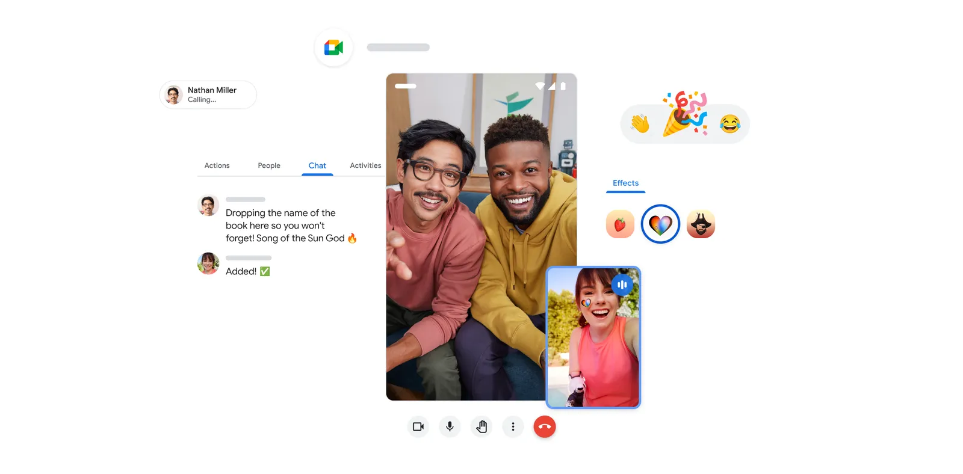
Task: Send the clapping hands reaction
Action: (640, 124)
